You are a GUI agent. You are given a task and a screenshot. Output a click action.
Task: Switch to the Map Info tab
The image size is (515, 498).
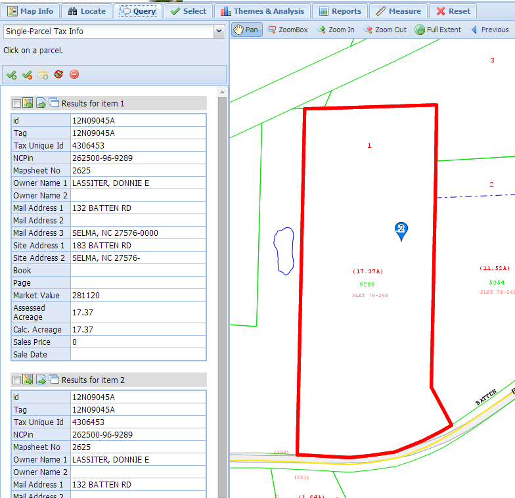click(31, 11)
